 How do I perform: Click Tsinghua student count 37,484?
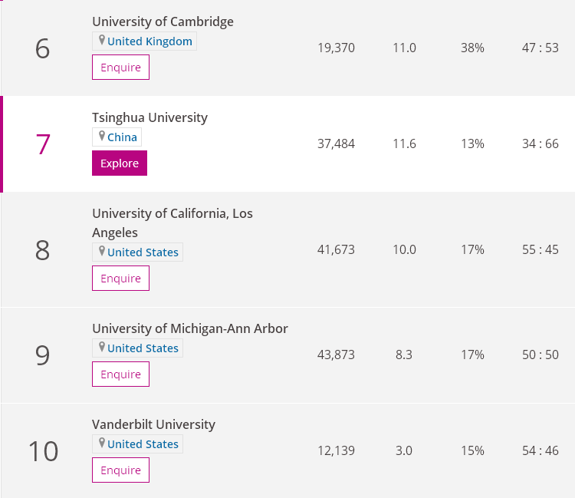pyautogui.click(x=336, y=143)
